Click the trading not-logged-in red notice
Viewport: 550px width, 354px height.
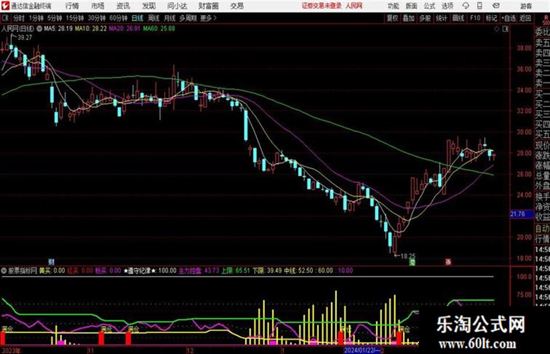[x=322, y=6]
